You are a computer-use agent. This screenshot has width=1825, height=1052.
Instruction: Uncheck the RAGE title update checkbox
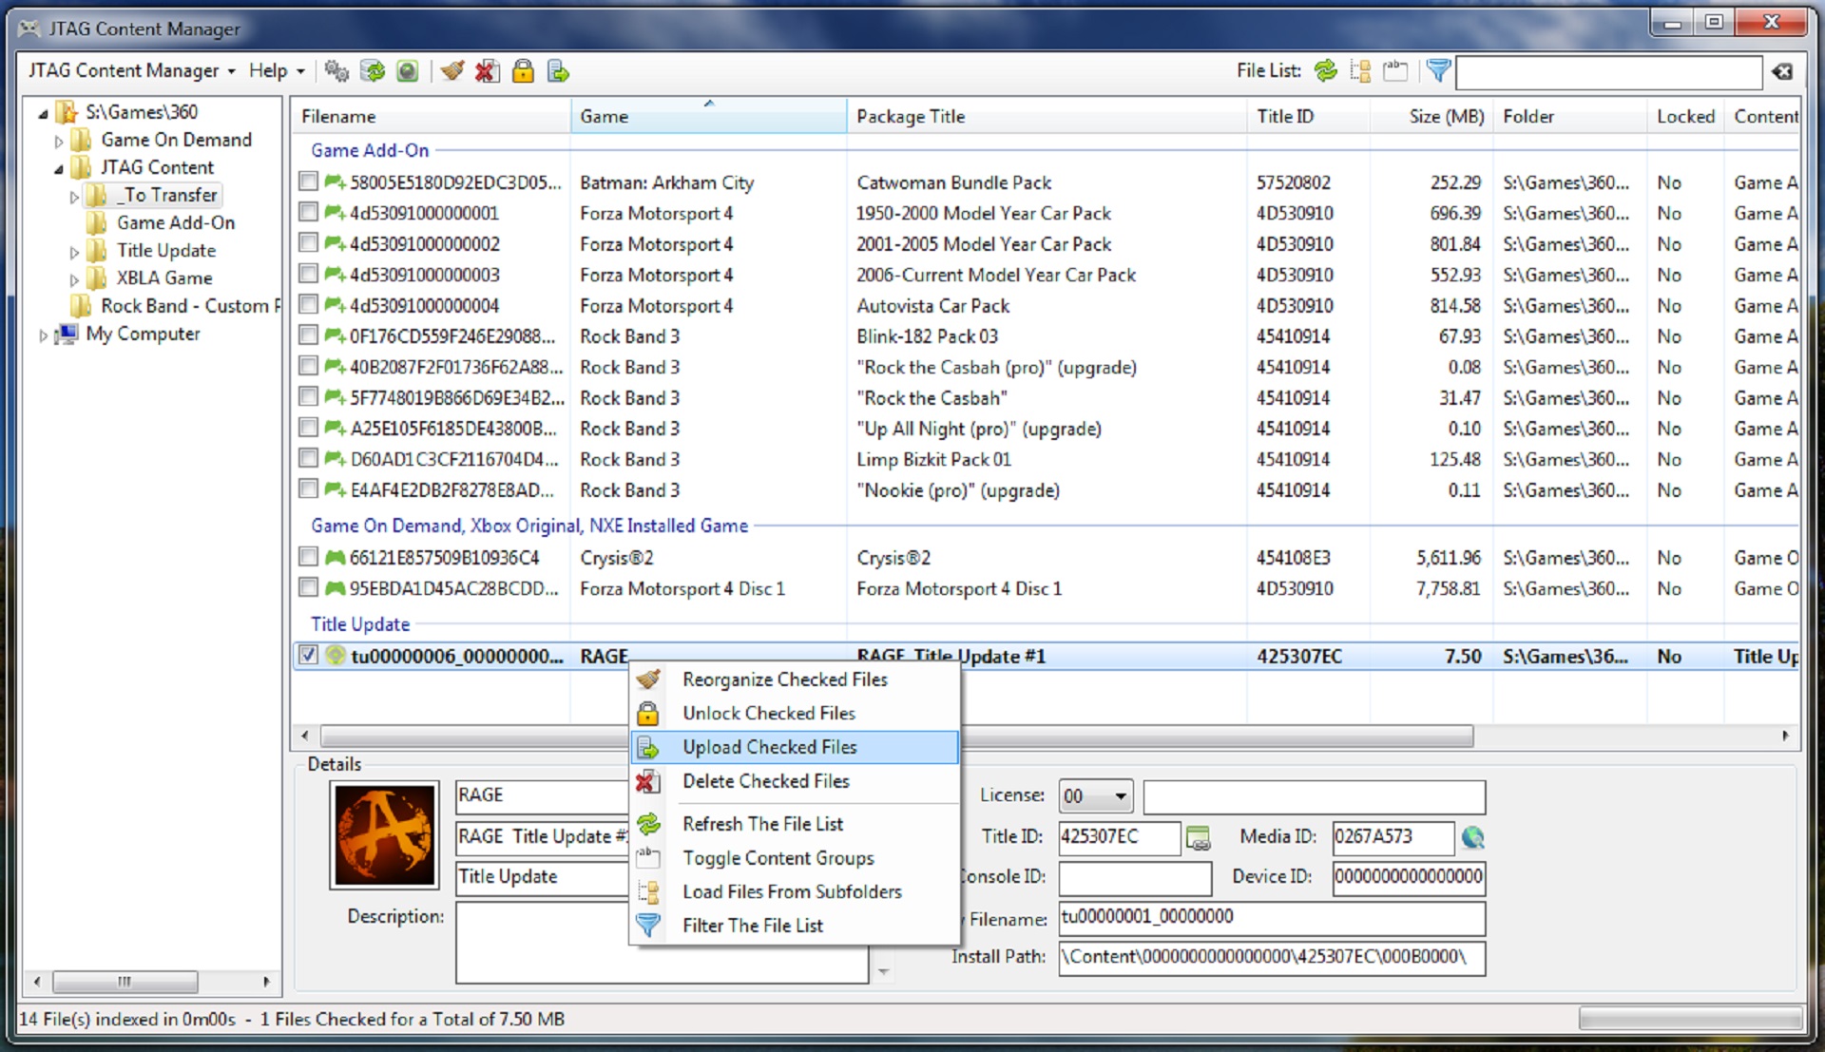click(x=308, y=655)
